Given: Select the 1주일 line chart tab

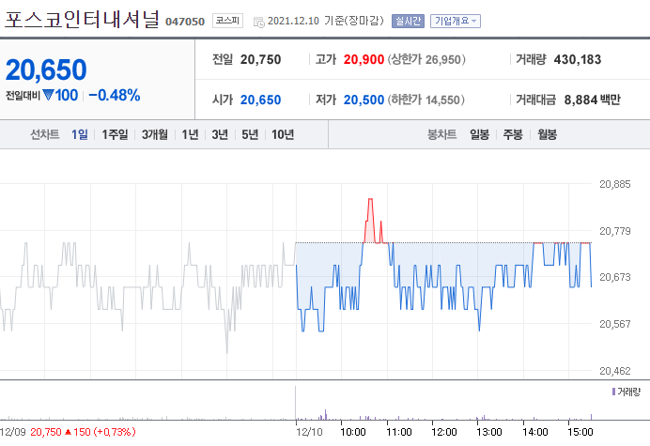Looking at the screenshot, I should pyautogui.click(x=115, y=134).
